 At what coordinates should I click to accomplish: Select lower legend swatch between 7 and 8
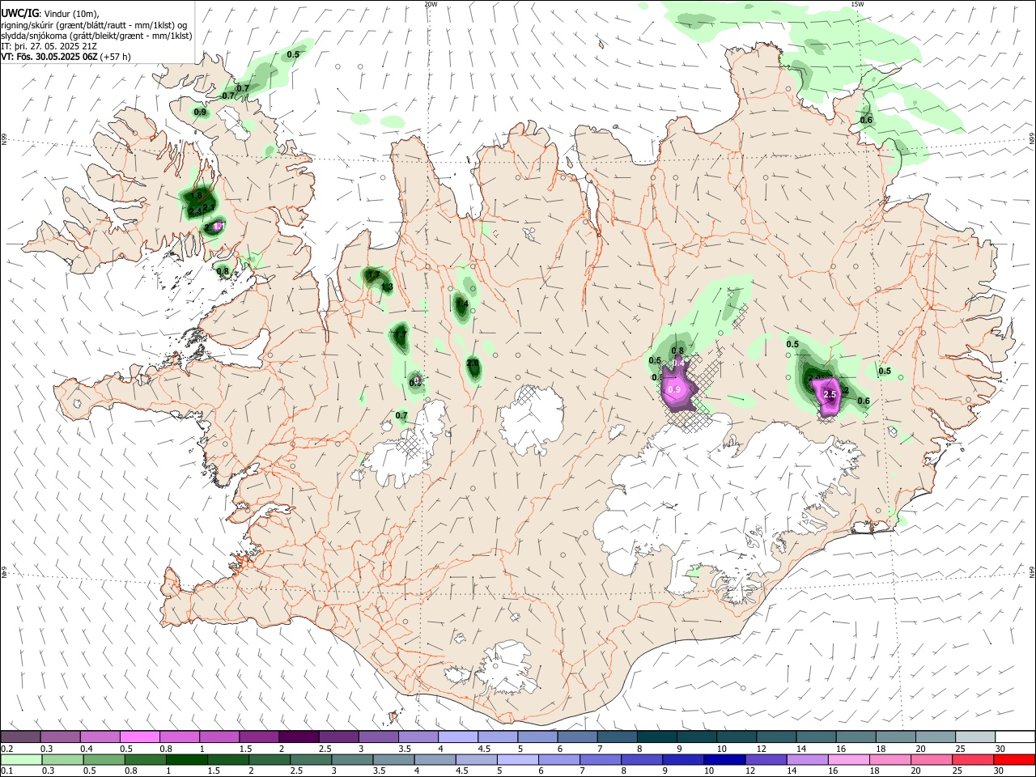coord(599,759)
